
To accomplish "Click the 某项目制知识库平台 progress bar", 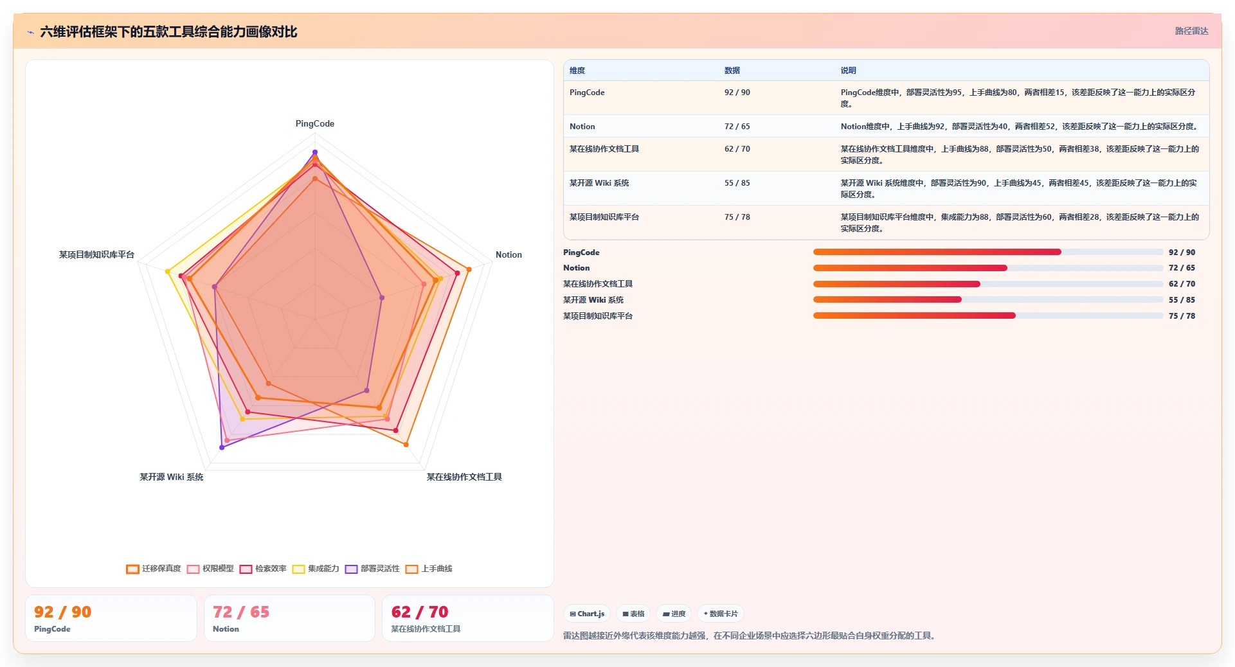I will [988, 316].
